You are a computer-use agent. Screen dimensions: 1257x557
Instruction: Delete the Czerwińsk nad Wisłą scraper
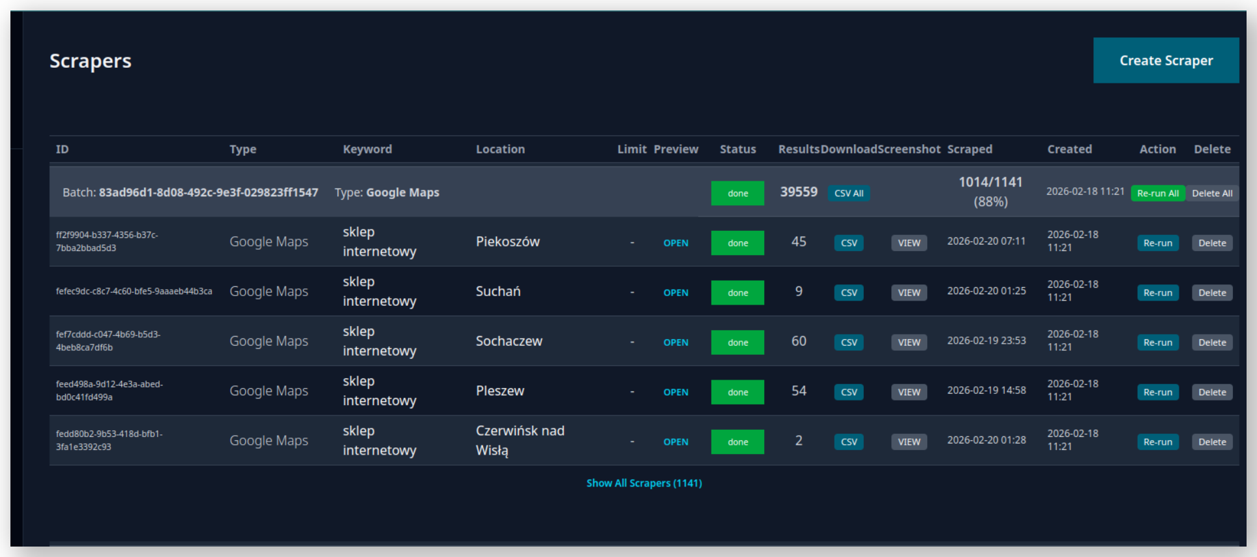tap(1211, 442)
